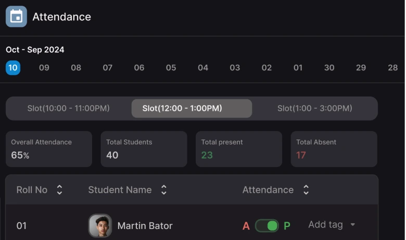Sort by Roll No arrows icon
This screenshot has width=406, height=240.
[59, 190]
